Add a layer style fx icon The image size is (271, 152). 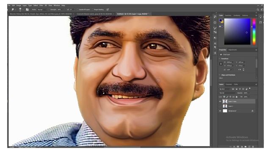[x=234, y=147]
